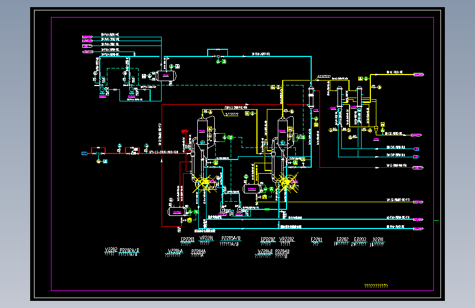Select the EP2202 equipment label

[x=268, y=239]
